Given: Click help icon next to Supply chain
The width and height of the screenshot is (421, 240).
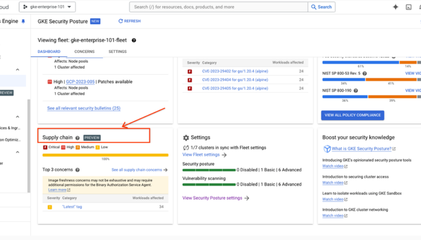Looking at the screenshot, I should click(77, 138).
